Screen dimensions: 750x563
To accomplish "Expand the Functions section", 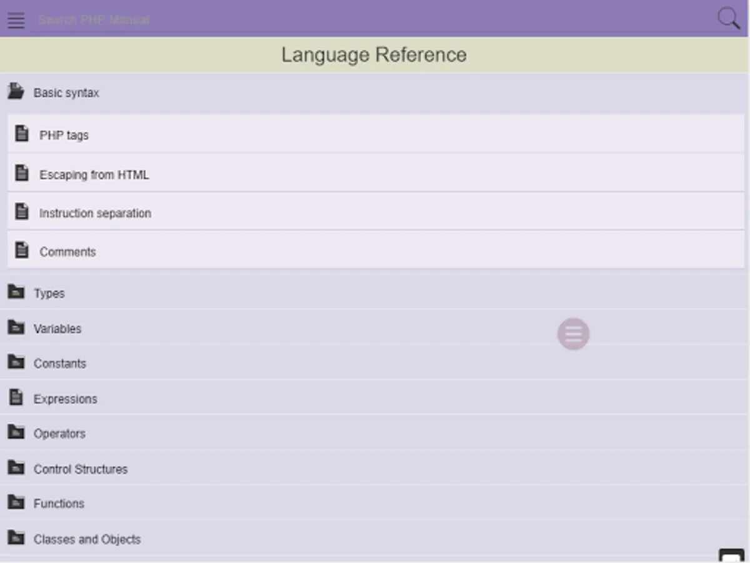I will pos(59,504).
